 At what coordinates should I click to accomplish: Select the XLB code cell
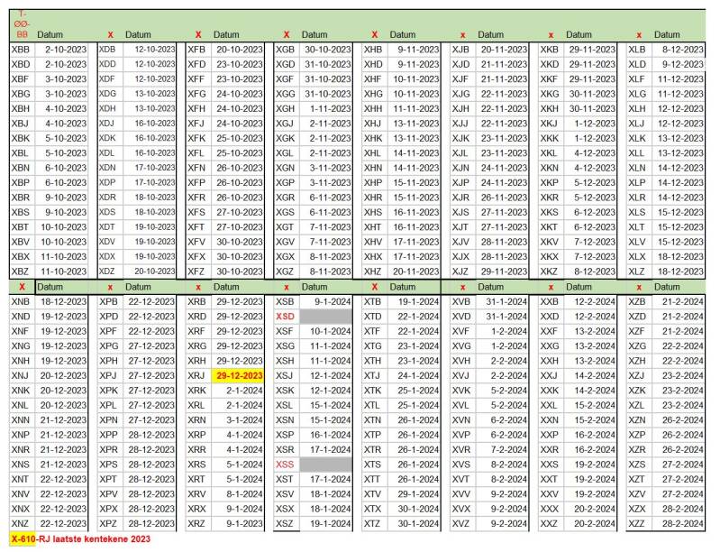tap(637, 50)
